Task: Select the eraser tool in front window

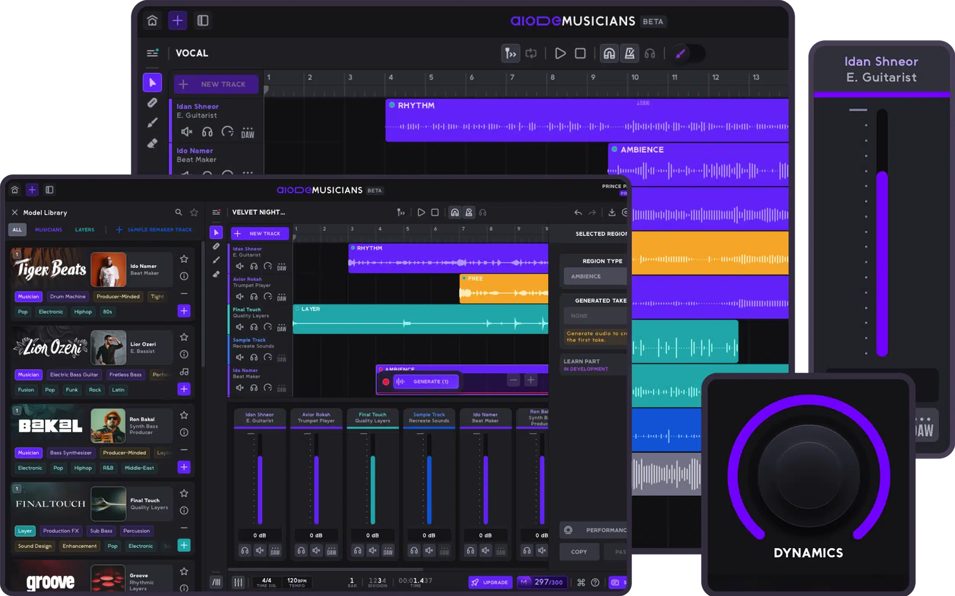Action: pos(216,274)
